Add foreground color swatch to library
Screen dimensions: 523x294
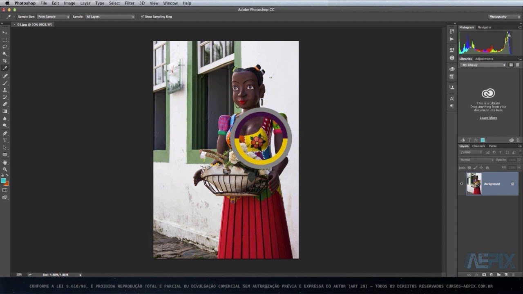[483, 140]
